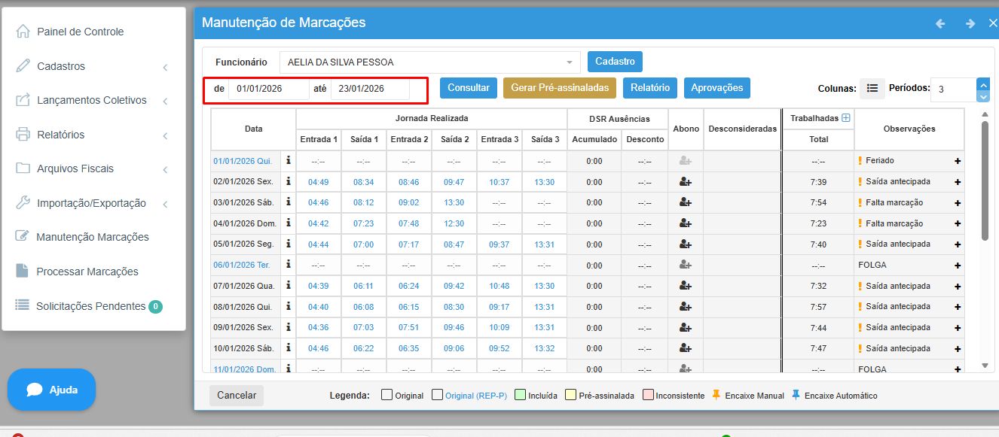Go to previous employee with left arrow

point(940,23)
